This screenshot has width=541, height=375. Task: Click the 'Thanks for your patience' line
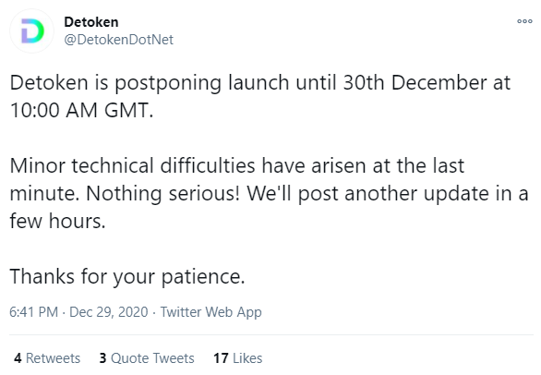pos(127,276)
